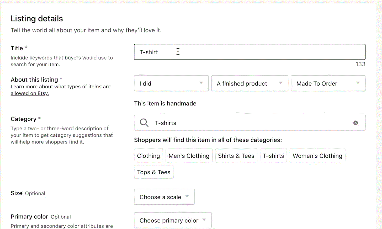The height and width of the screenshot is (229, 382).
Task: Select the Clothing category tag
Action: (x=148, y=156)
